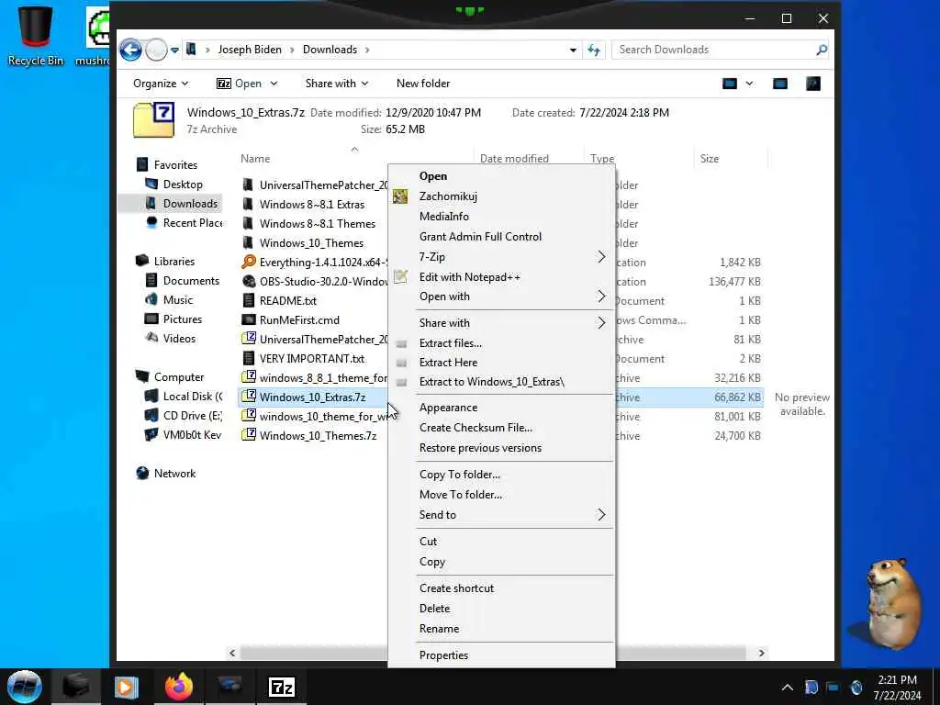Select Downloads in the address path
Viewport: 940px width, 705px height.
tap(330, 50)
